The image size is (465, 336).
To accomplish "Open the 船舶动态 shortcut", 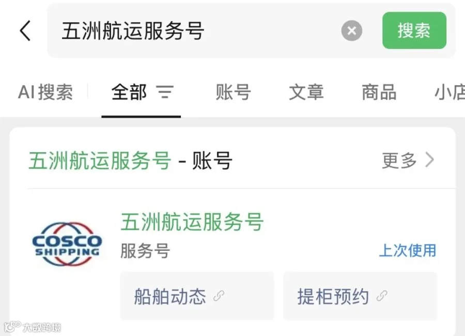I will point(197,296).
